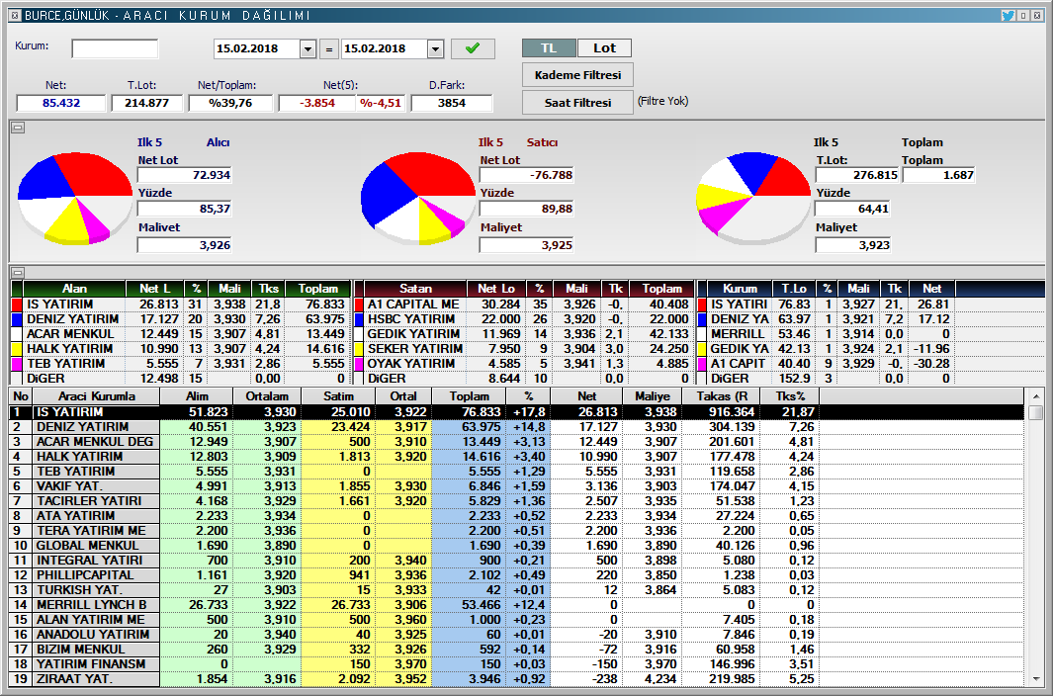Select TURKISH YAT. row

516,589
